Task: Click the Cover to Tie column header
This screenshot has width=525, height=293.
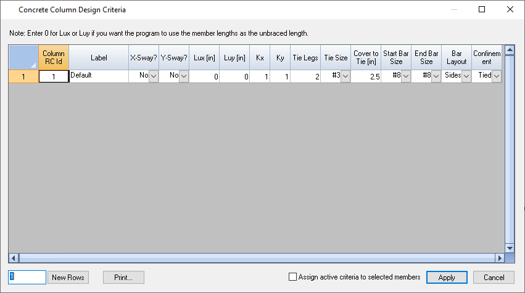Action: [366, 57]
